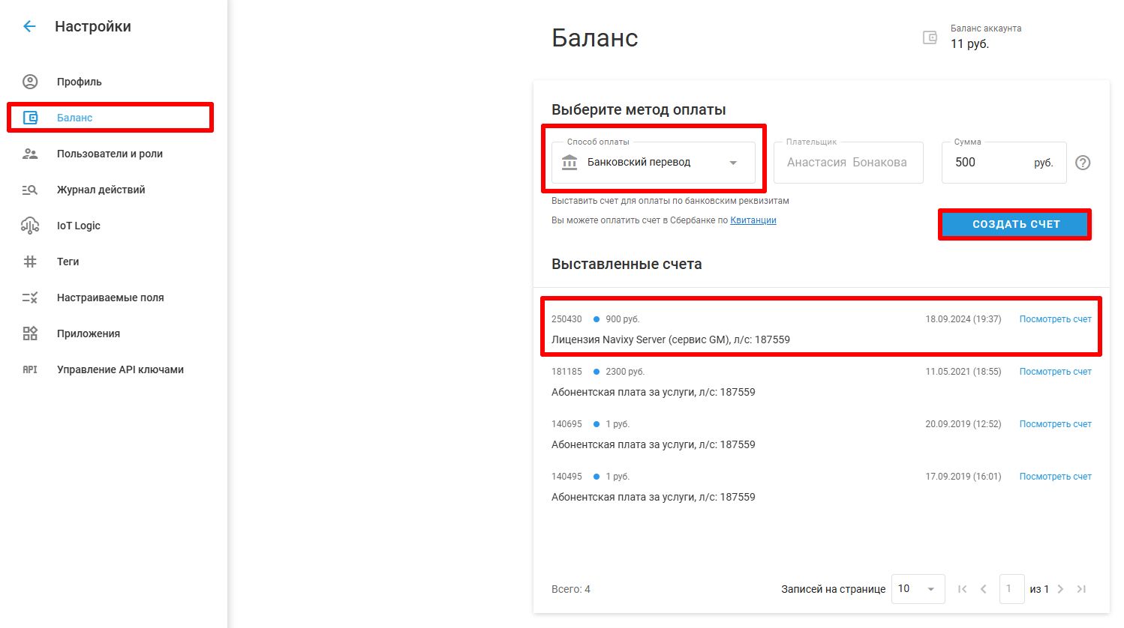Viewport: 1124px width, 628px height.
Task: Open Управление API ключами via API icon
Action: [30, 369]
